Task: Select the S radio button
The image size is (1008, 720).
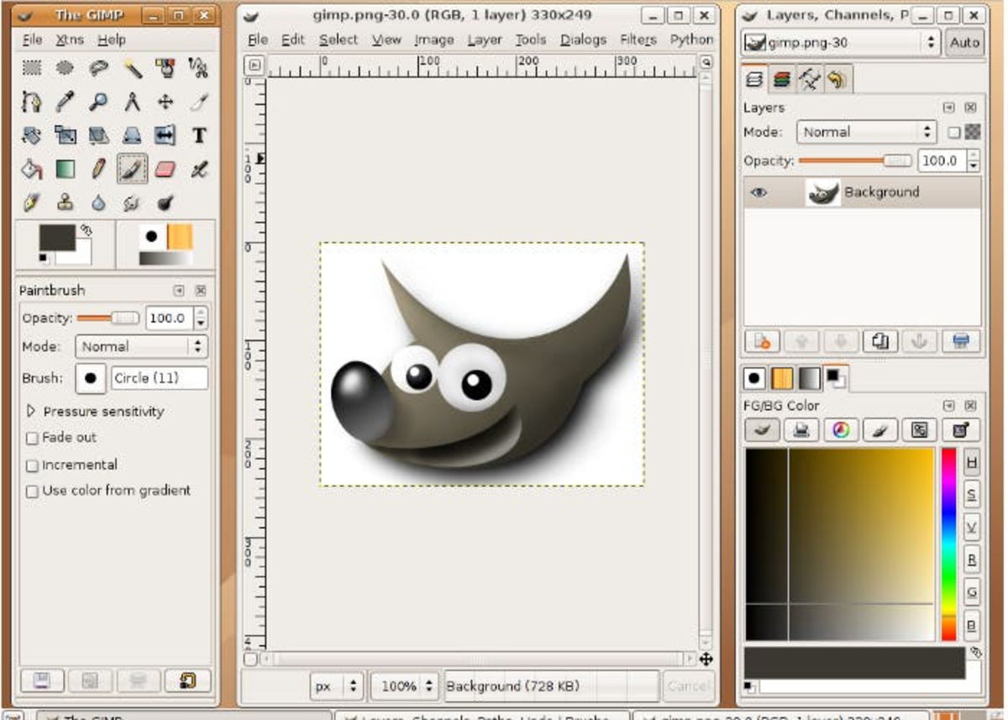Action: pos(971,494)
